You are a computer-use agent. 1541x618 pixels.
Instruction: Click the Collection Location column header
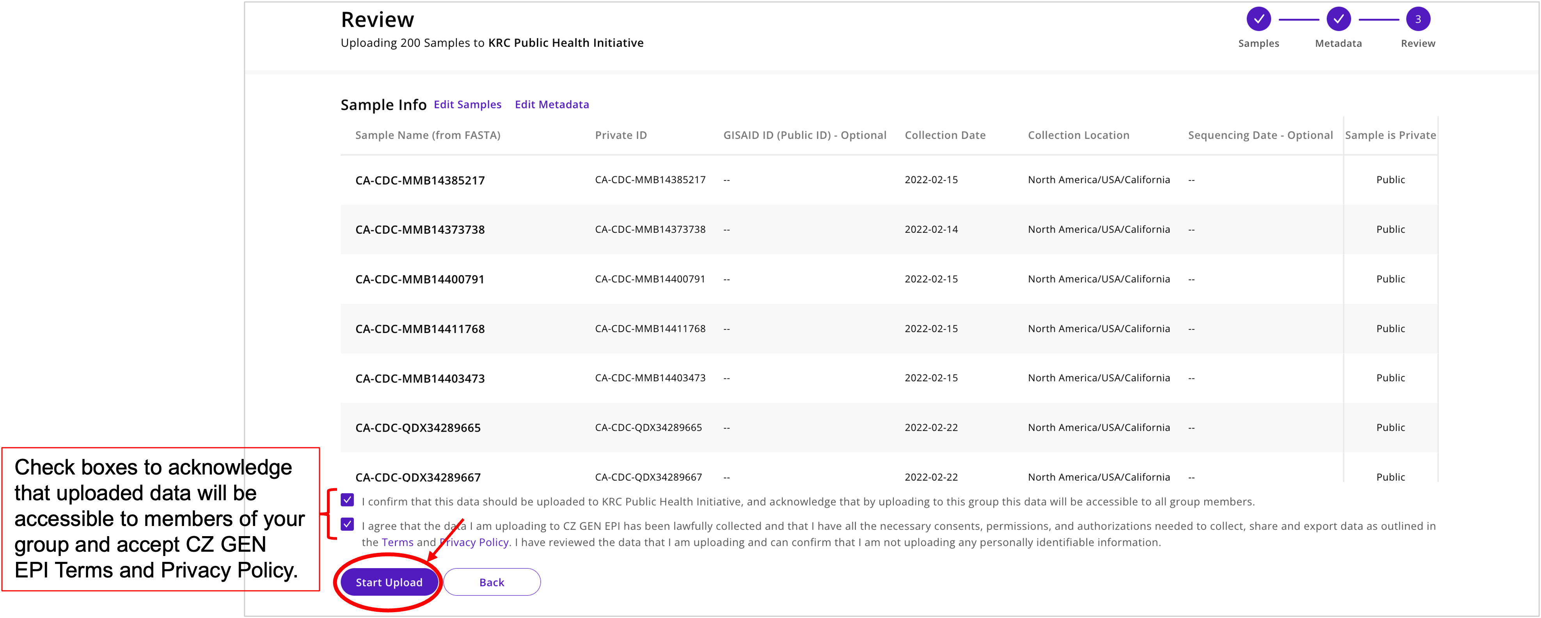(x=1079, y=135)
